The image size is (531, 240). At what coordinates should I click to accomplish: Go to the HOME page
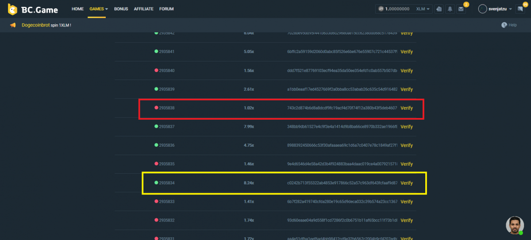tap(77, 9)
